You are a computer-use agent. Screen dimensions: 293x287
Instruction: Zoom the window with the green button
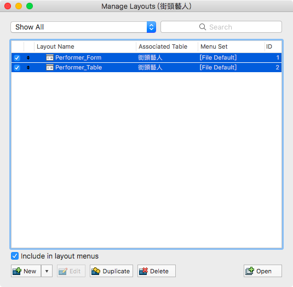click(30, 6)
